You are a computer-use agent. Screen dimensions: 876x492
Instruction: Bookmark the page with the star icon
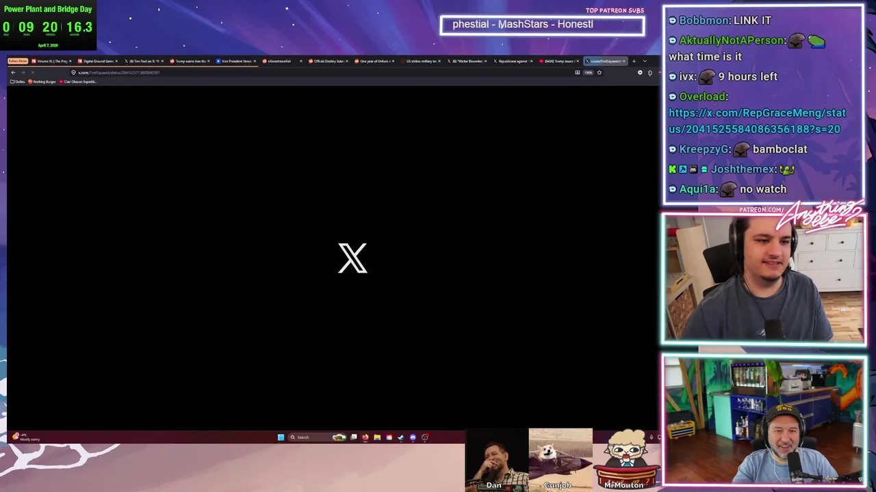click(x=599, y=72)
